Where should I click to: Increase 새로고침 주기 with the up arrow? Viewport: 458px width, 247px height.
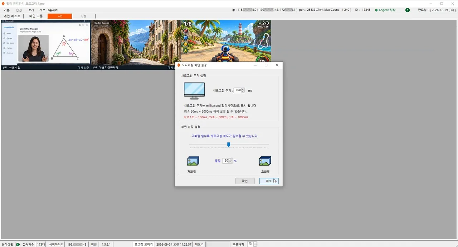pyautogui.click(x=243, y=89)
